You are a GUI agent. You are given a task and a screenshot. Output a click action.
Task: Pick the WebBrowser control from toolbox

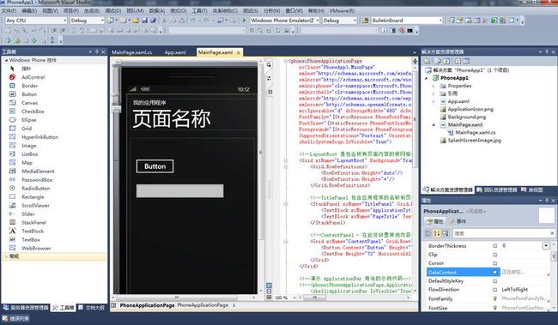36,248
